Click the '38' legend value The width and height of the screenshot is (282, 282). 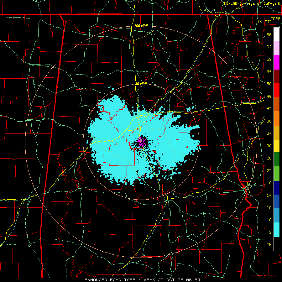click(x=269, y=121)
